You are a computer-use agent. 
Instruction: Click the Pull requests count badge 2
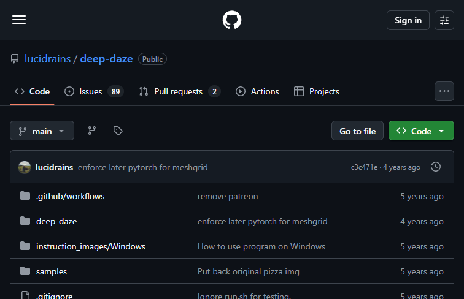point(215,91)
